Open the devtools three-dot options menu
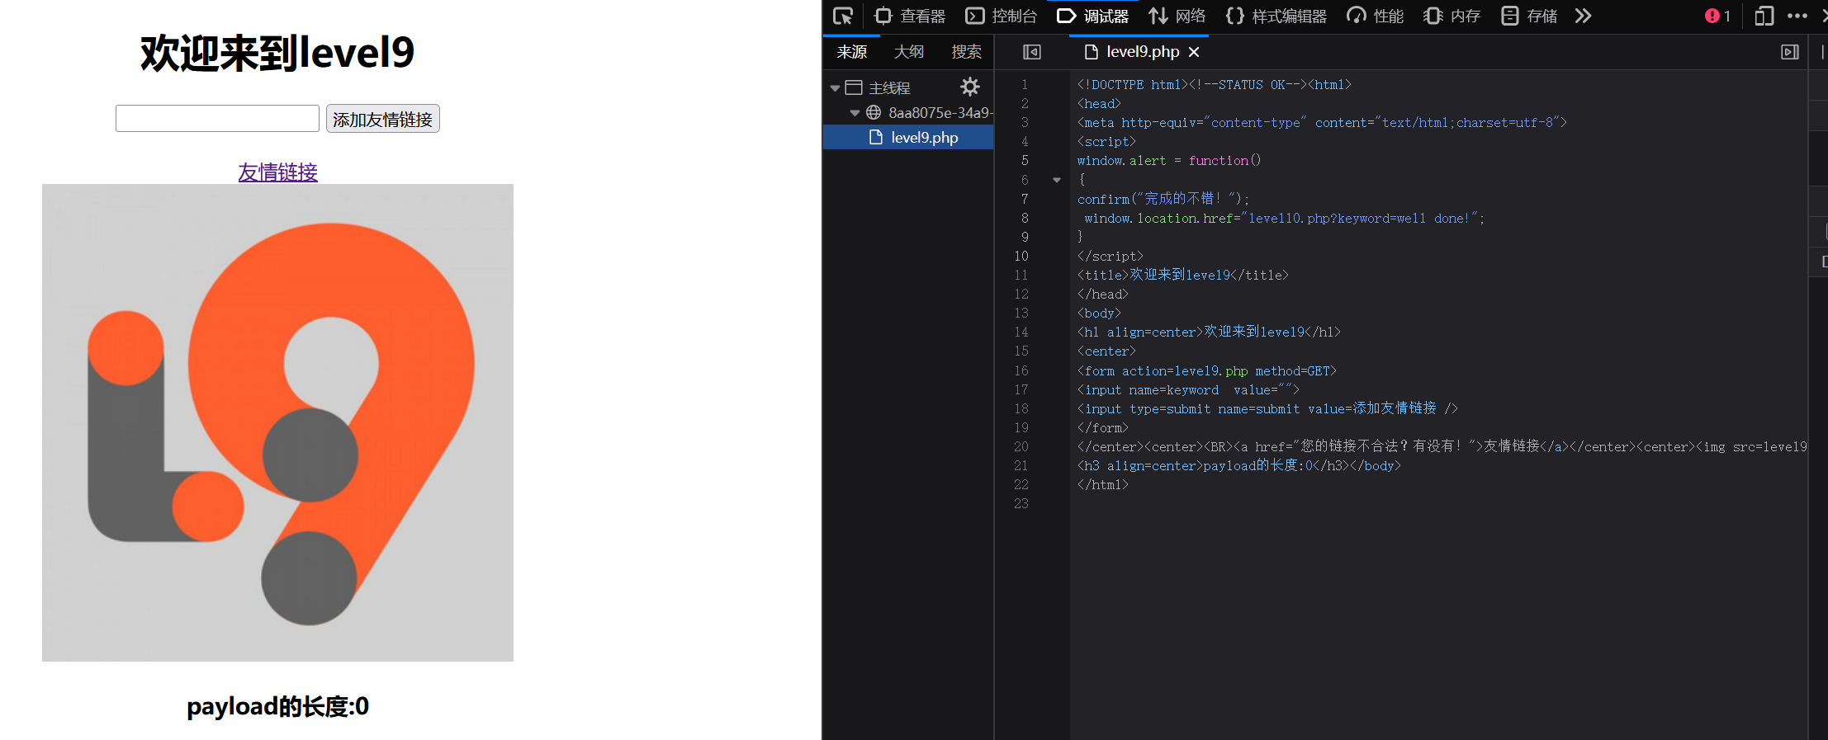This screenshot has width=1828, height=740. (1797, 16)
